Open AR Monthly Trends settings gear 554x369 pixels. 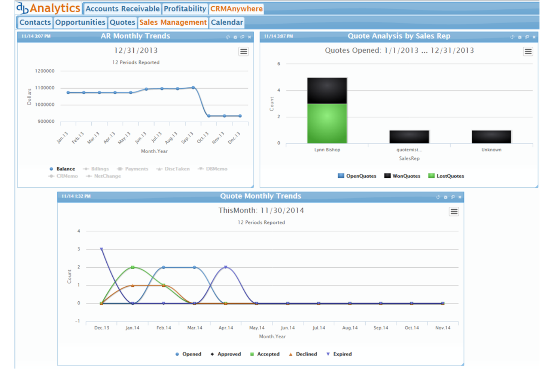235,37
